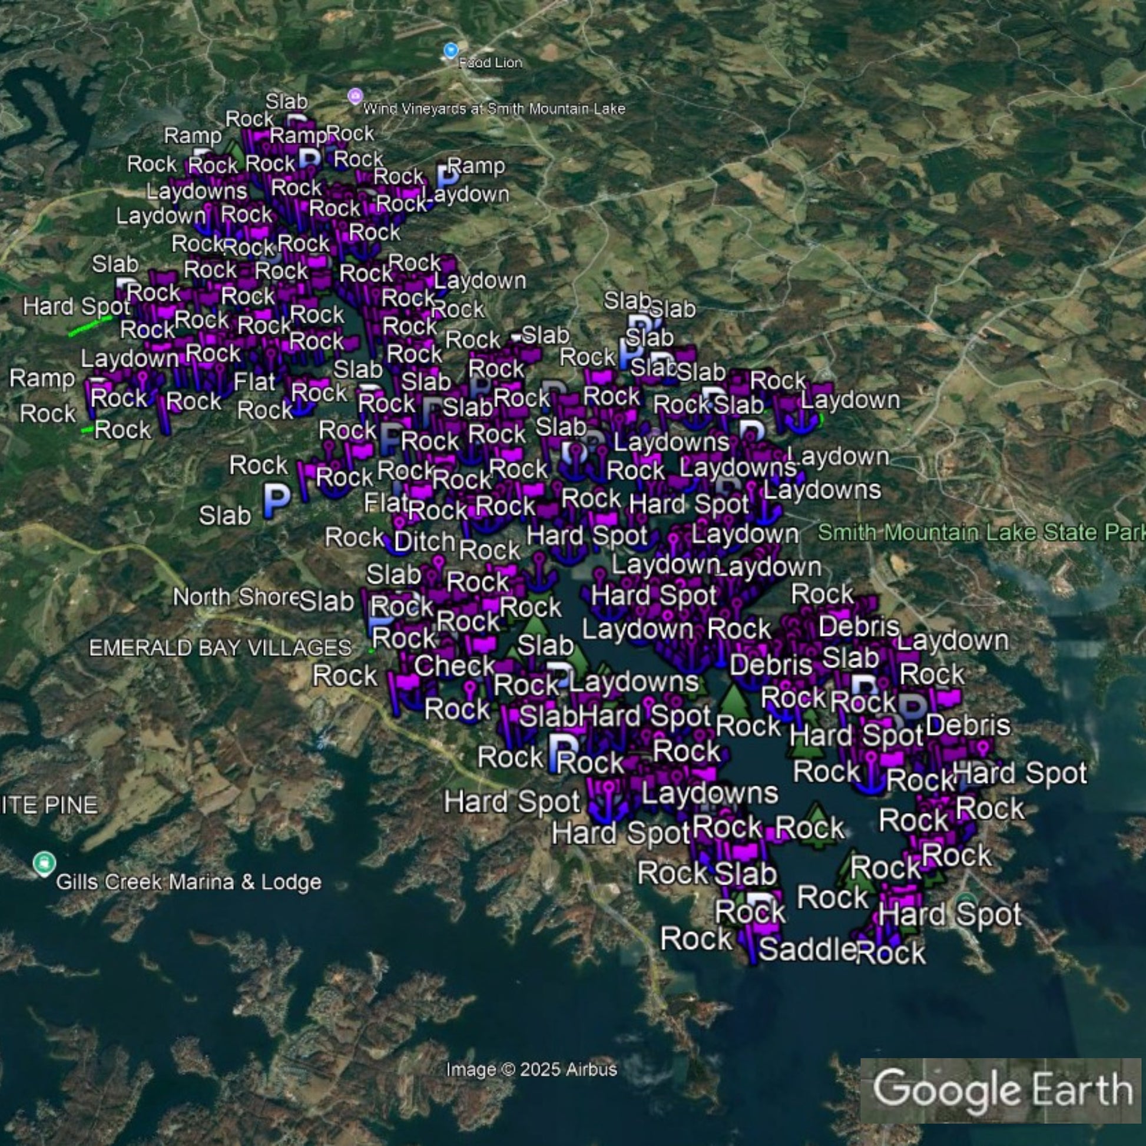Click the Food Lion text label
This screenshot has height=1146, width=1146.
click(490, 63)
